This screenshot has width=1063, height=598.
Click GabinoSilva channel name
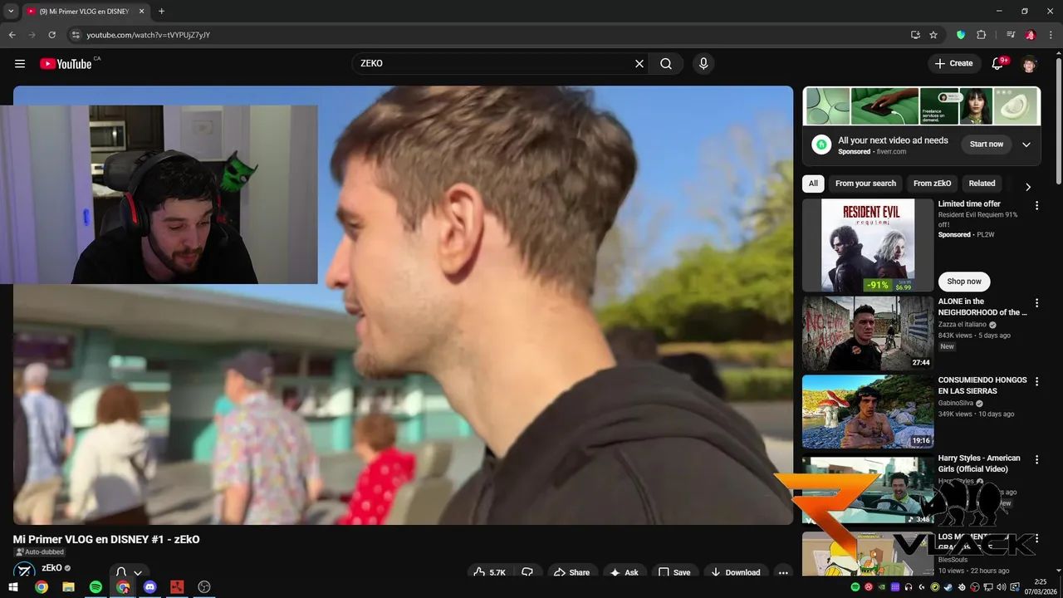click(956, 403)
